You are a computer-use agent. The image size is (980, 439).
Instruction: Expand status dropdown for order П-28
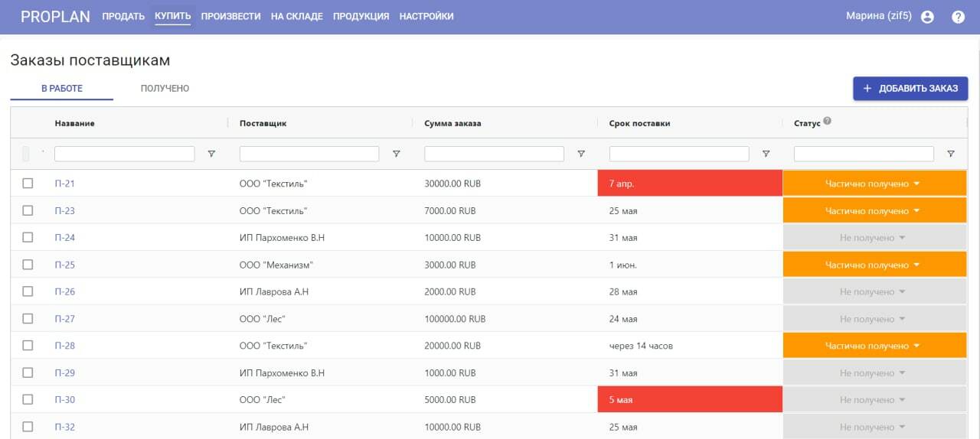pos(874,346)
